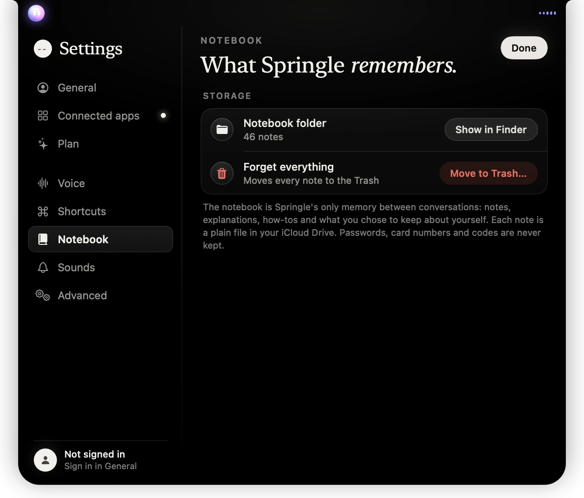
Task: Click the NOTEBOOK overline label
Action: coord(231,40)
